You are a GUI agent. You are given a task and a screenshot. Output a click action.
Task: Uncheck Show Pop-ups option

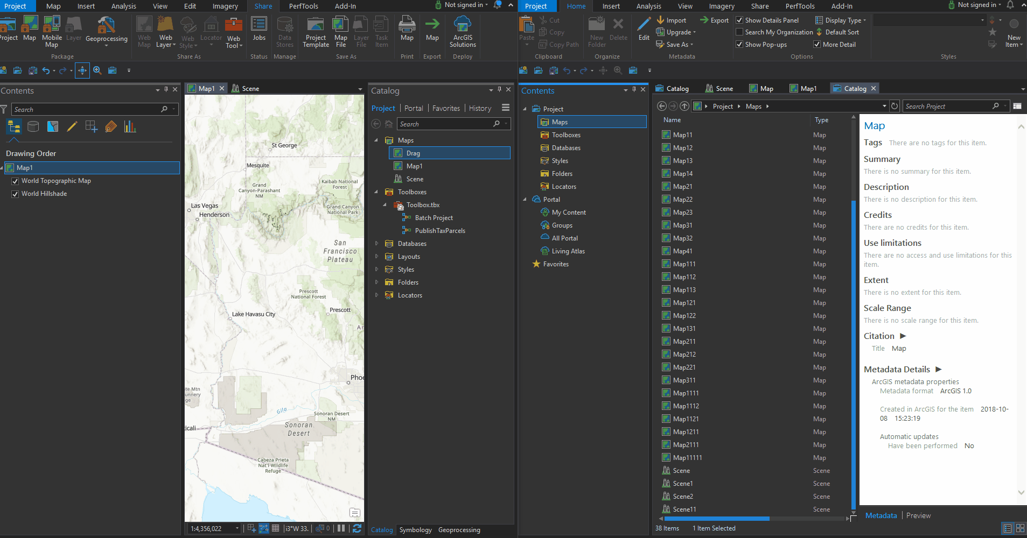pyautogui.click(x=739, y=45)
